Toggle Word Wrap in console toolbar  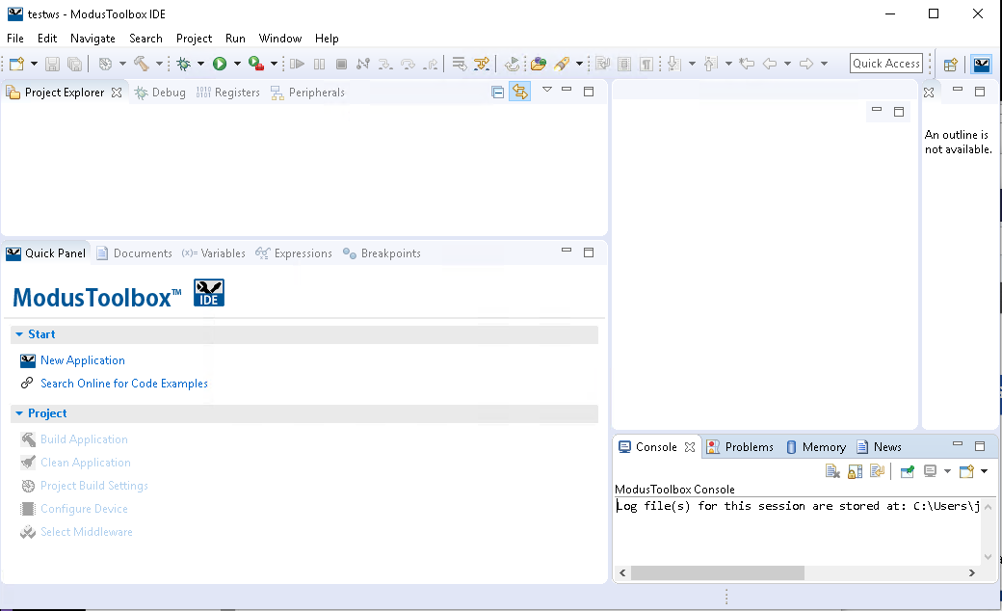pyautogui.click(x=877, y=471)
